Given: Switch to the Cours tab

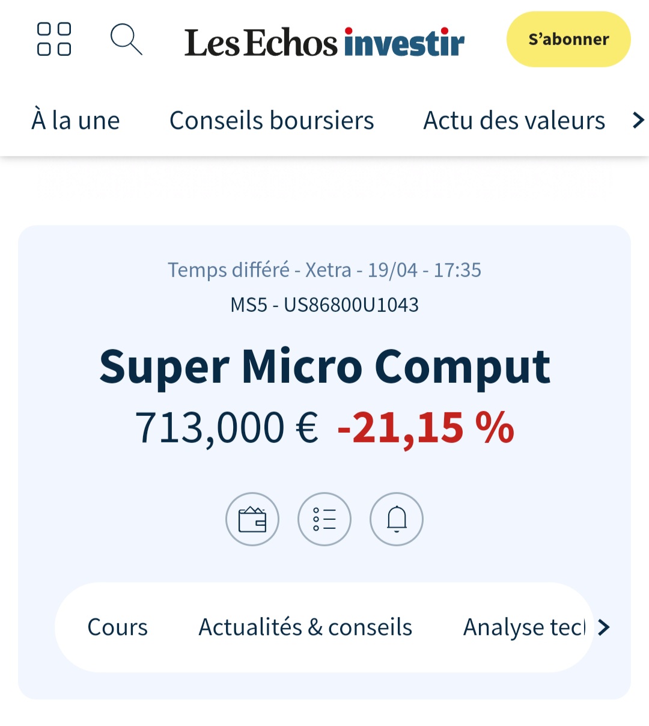Looking at the screenshot, I should tap(117, 627).
